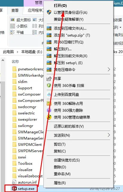Screen dimensions: 123x192
Task: Click the 名称 column header
Action: point(15,61)
